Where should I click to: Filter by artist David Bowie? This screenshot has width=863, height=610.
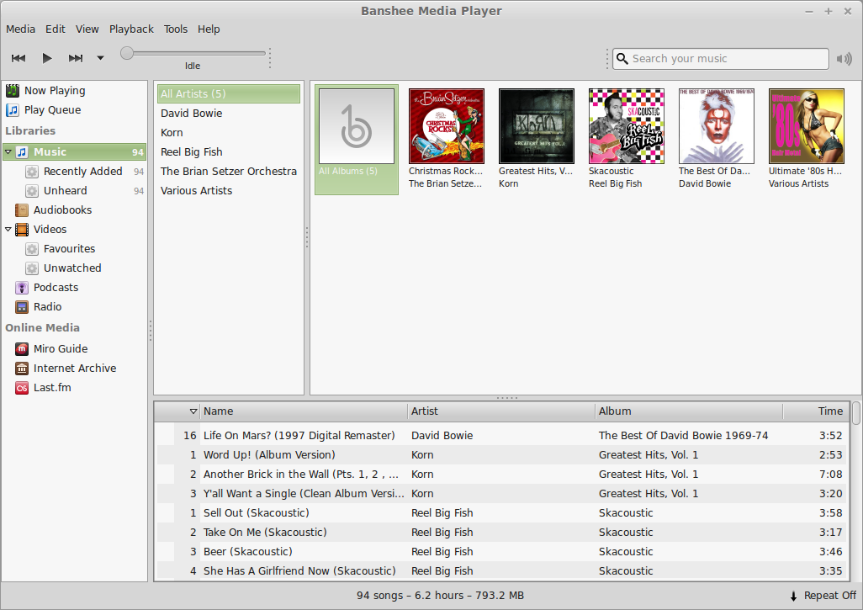point(229,114)
